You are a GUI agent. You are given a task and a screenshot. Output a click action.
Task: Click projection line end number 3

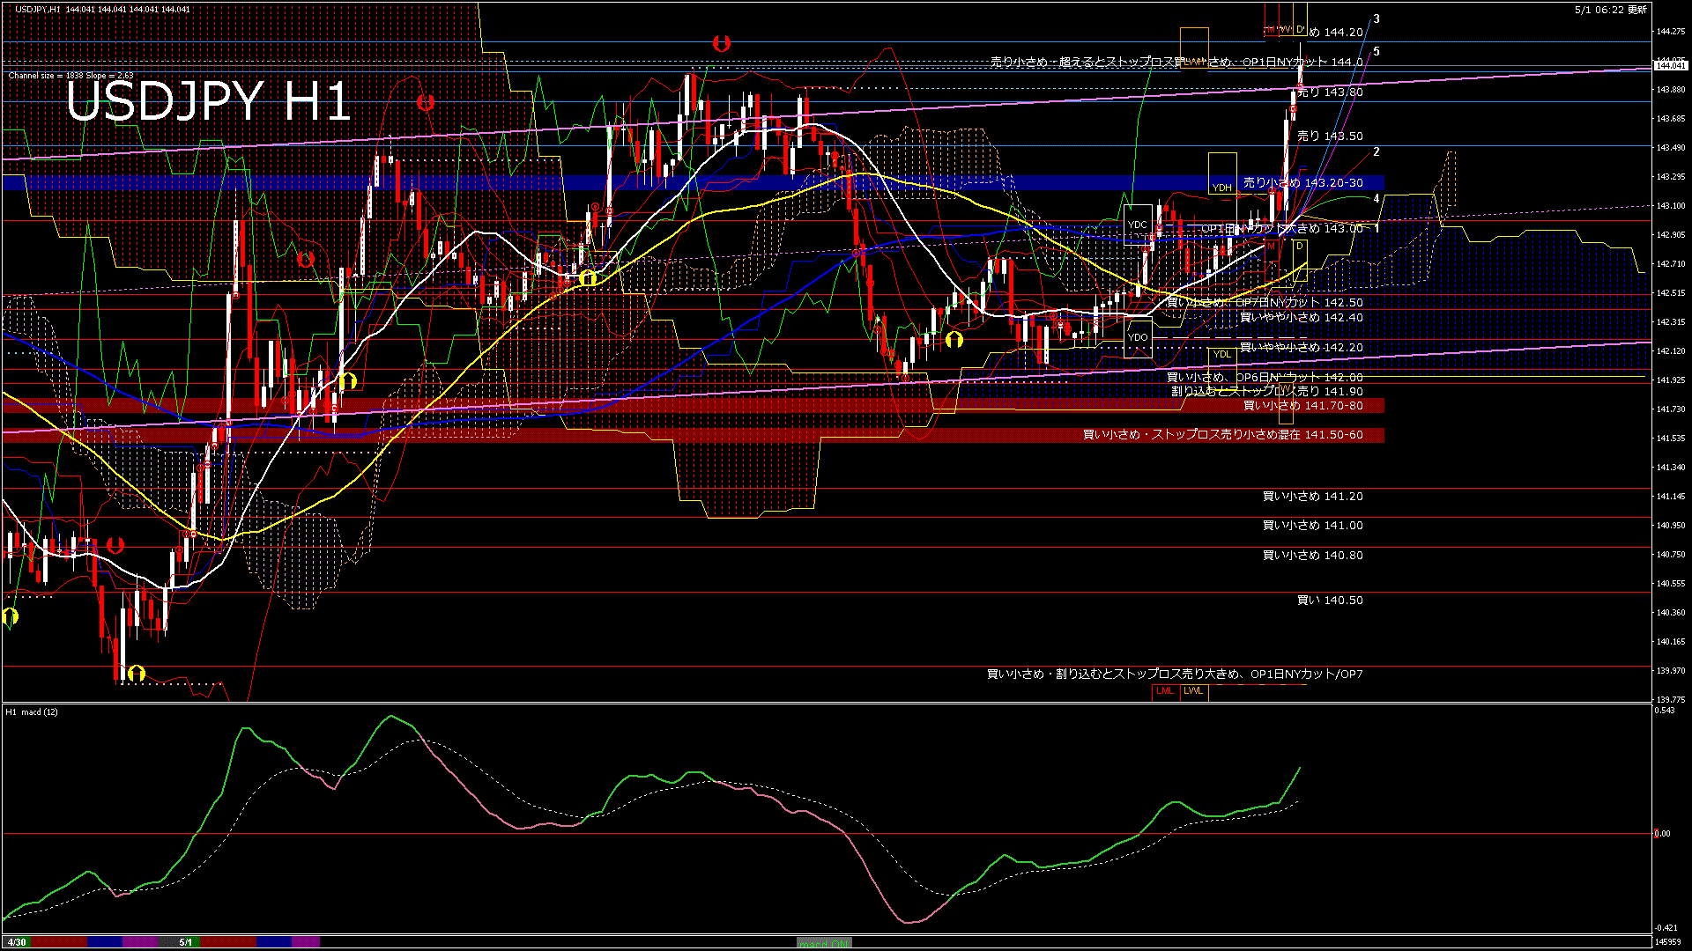click(x=1377, y=19)
